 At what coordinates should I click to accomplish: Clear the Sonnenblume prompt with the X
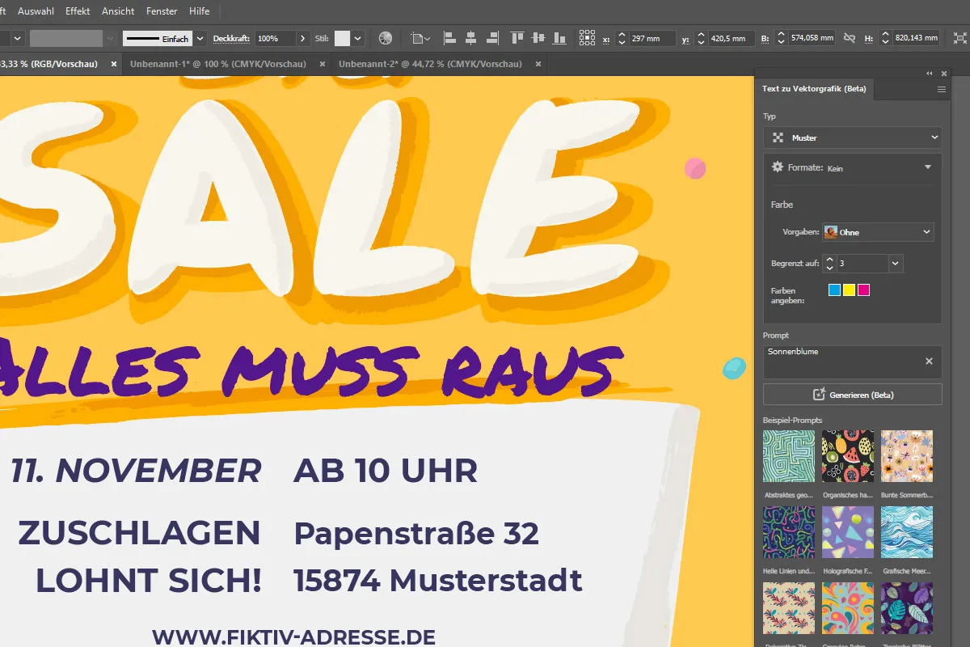tap(929, 362)
